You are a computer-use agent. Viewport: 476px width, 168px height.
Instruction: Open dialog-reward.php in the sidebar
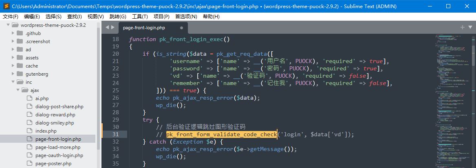pyautogui.click(x=55, y=115)
